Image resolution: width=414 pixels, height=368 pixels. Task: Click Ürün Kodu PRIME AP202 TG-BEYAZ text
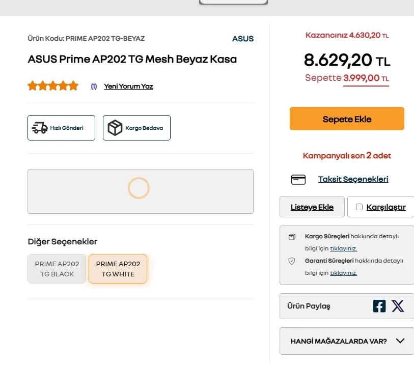pyautogui.click(x=86, y=39)
